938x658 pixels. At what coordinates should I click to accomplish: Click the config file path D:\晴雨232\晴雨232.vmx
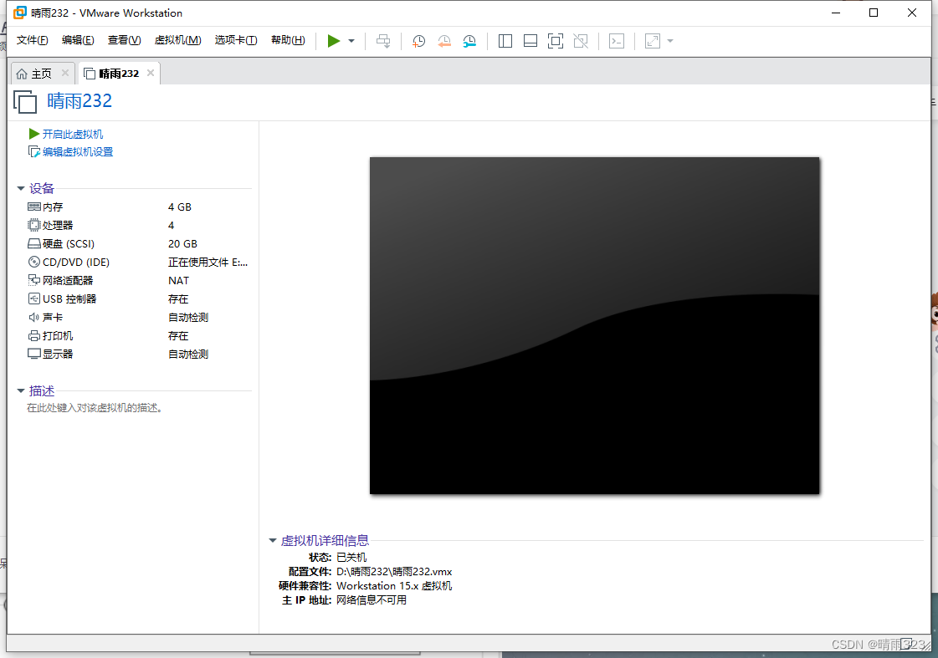point(394,571)
